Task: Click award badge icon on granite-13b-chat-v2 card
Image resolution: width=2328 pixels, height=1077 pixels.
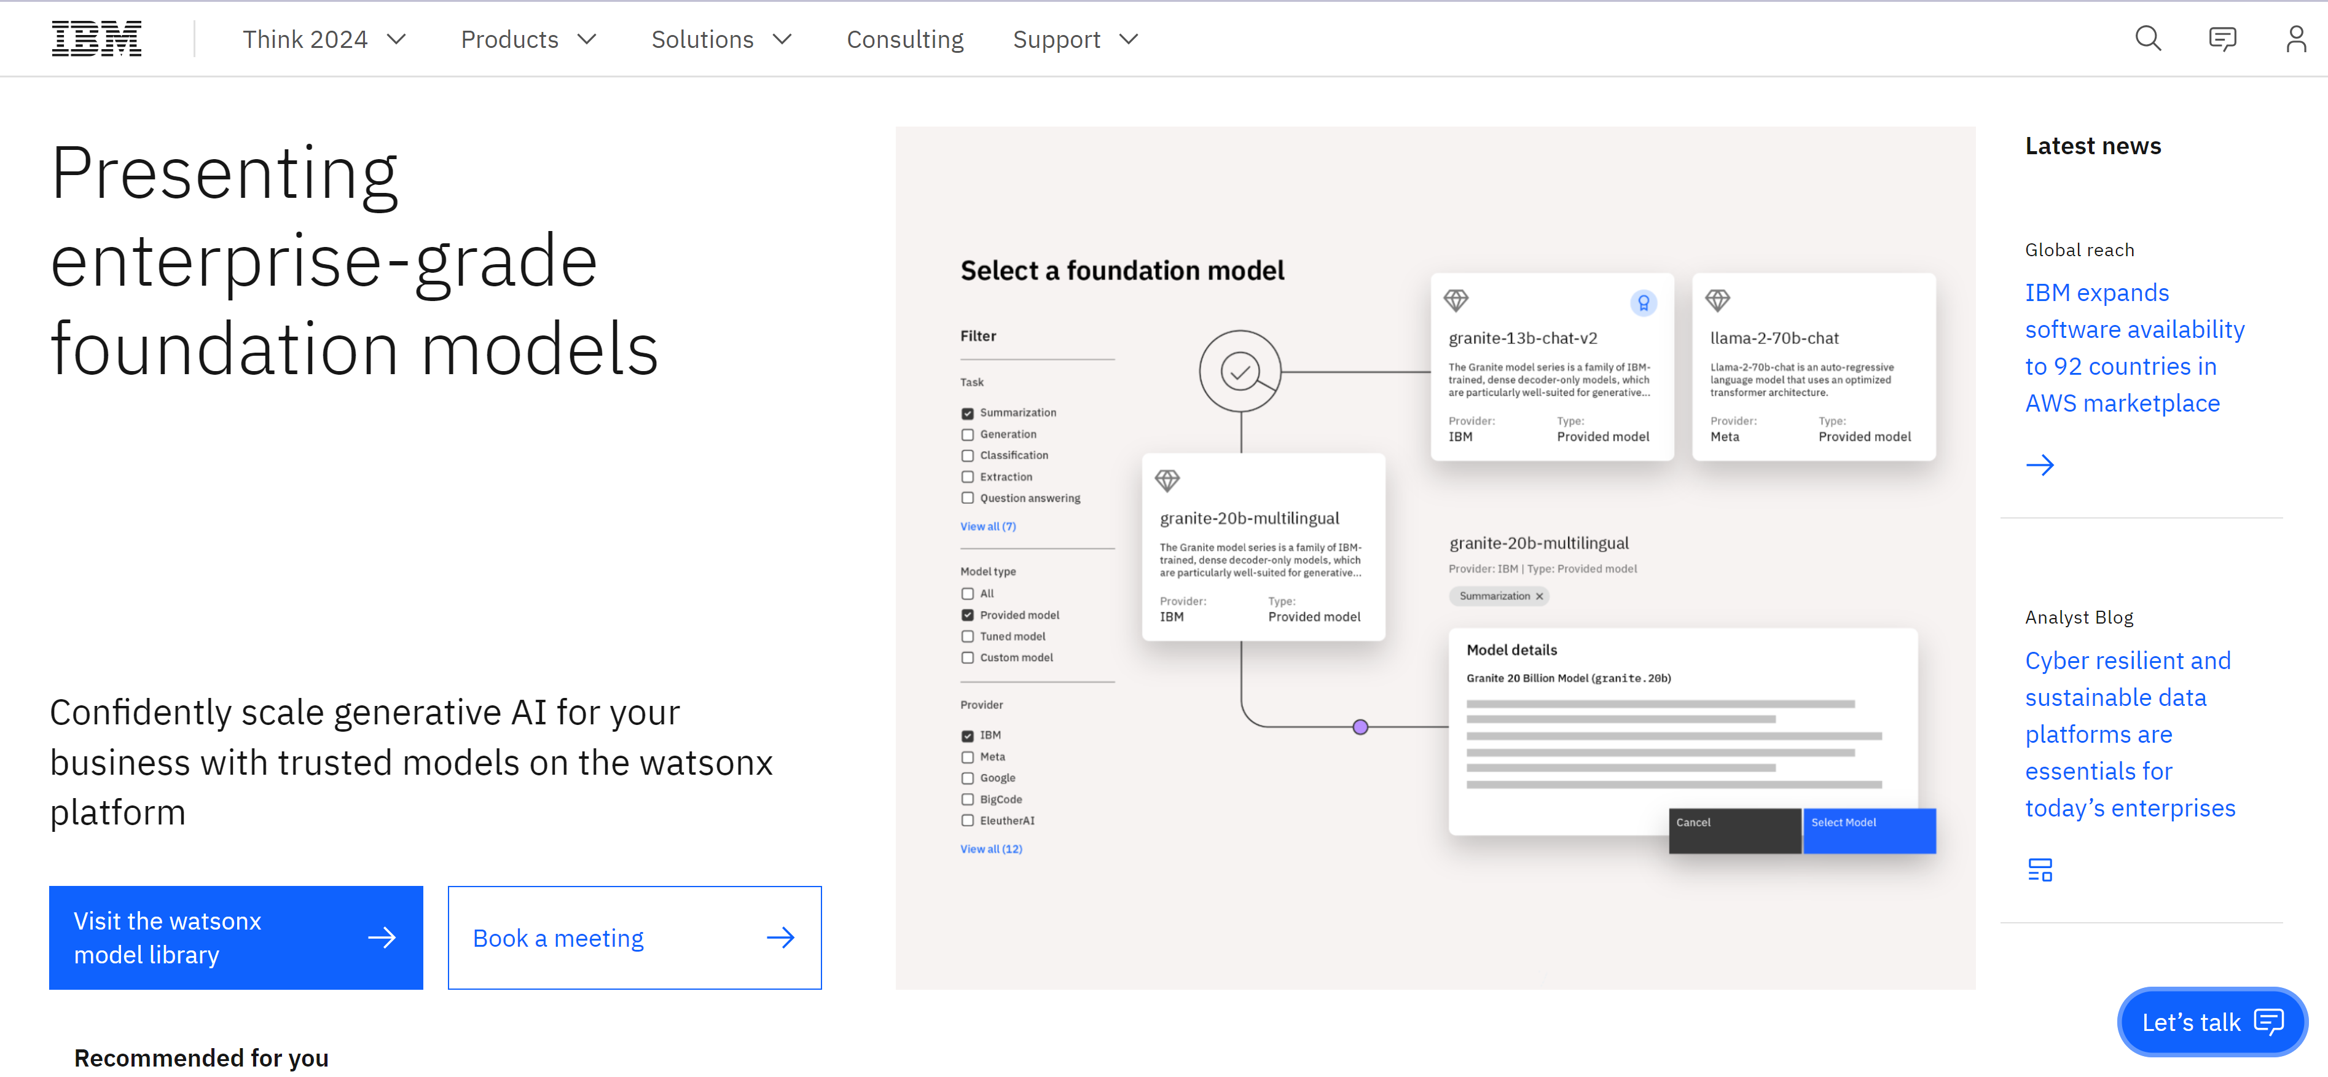Action: [x=1643, y=303]
